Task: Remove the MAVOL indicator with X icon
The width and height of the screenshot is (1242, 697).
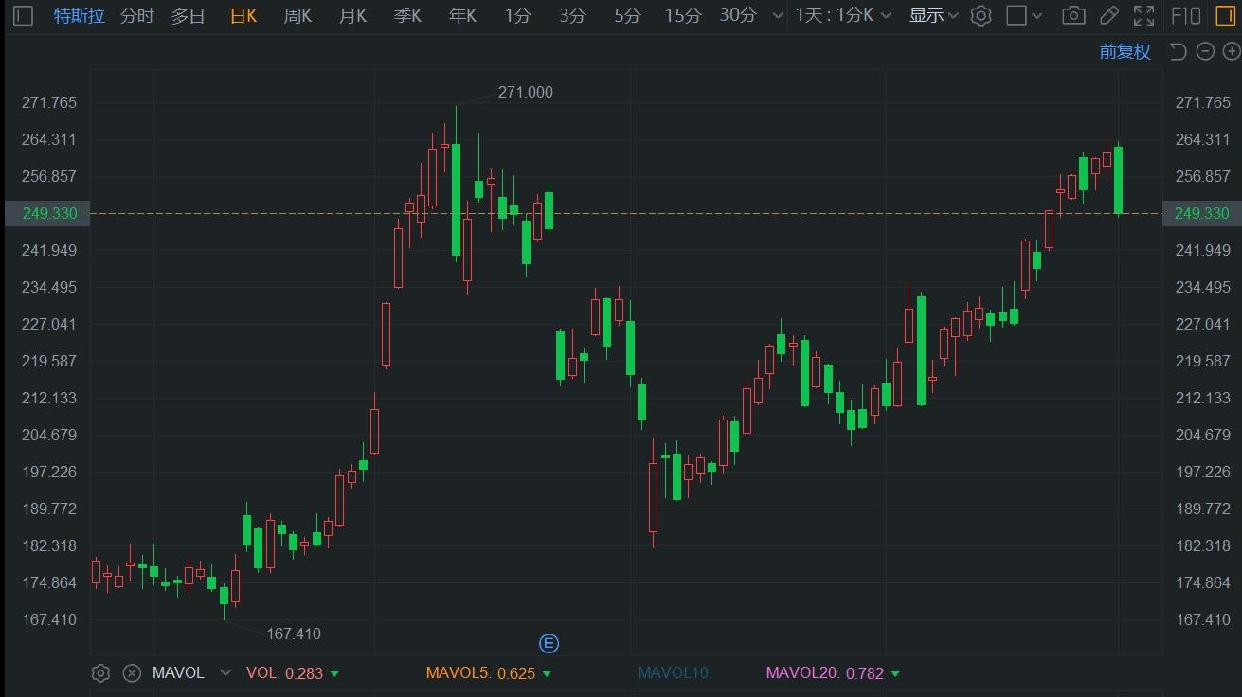Action: pos(132,673)
